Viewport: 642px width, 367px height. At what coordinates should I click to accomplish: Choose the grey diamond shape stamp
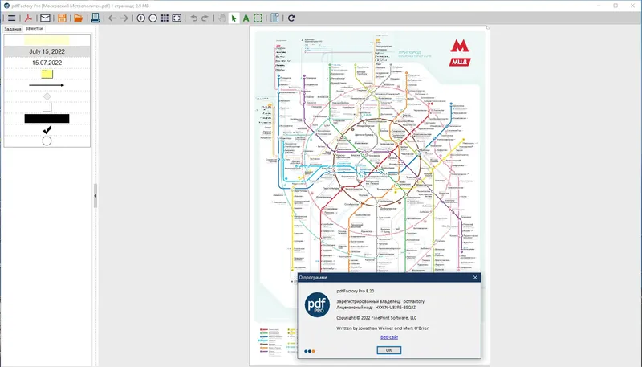tap(47, 96)
